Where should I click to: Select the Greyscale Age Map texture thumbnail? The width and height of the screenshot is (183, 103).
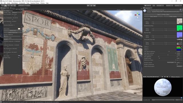(x=179, y=42)
